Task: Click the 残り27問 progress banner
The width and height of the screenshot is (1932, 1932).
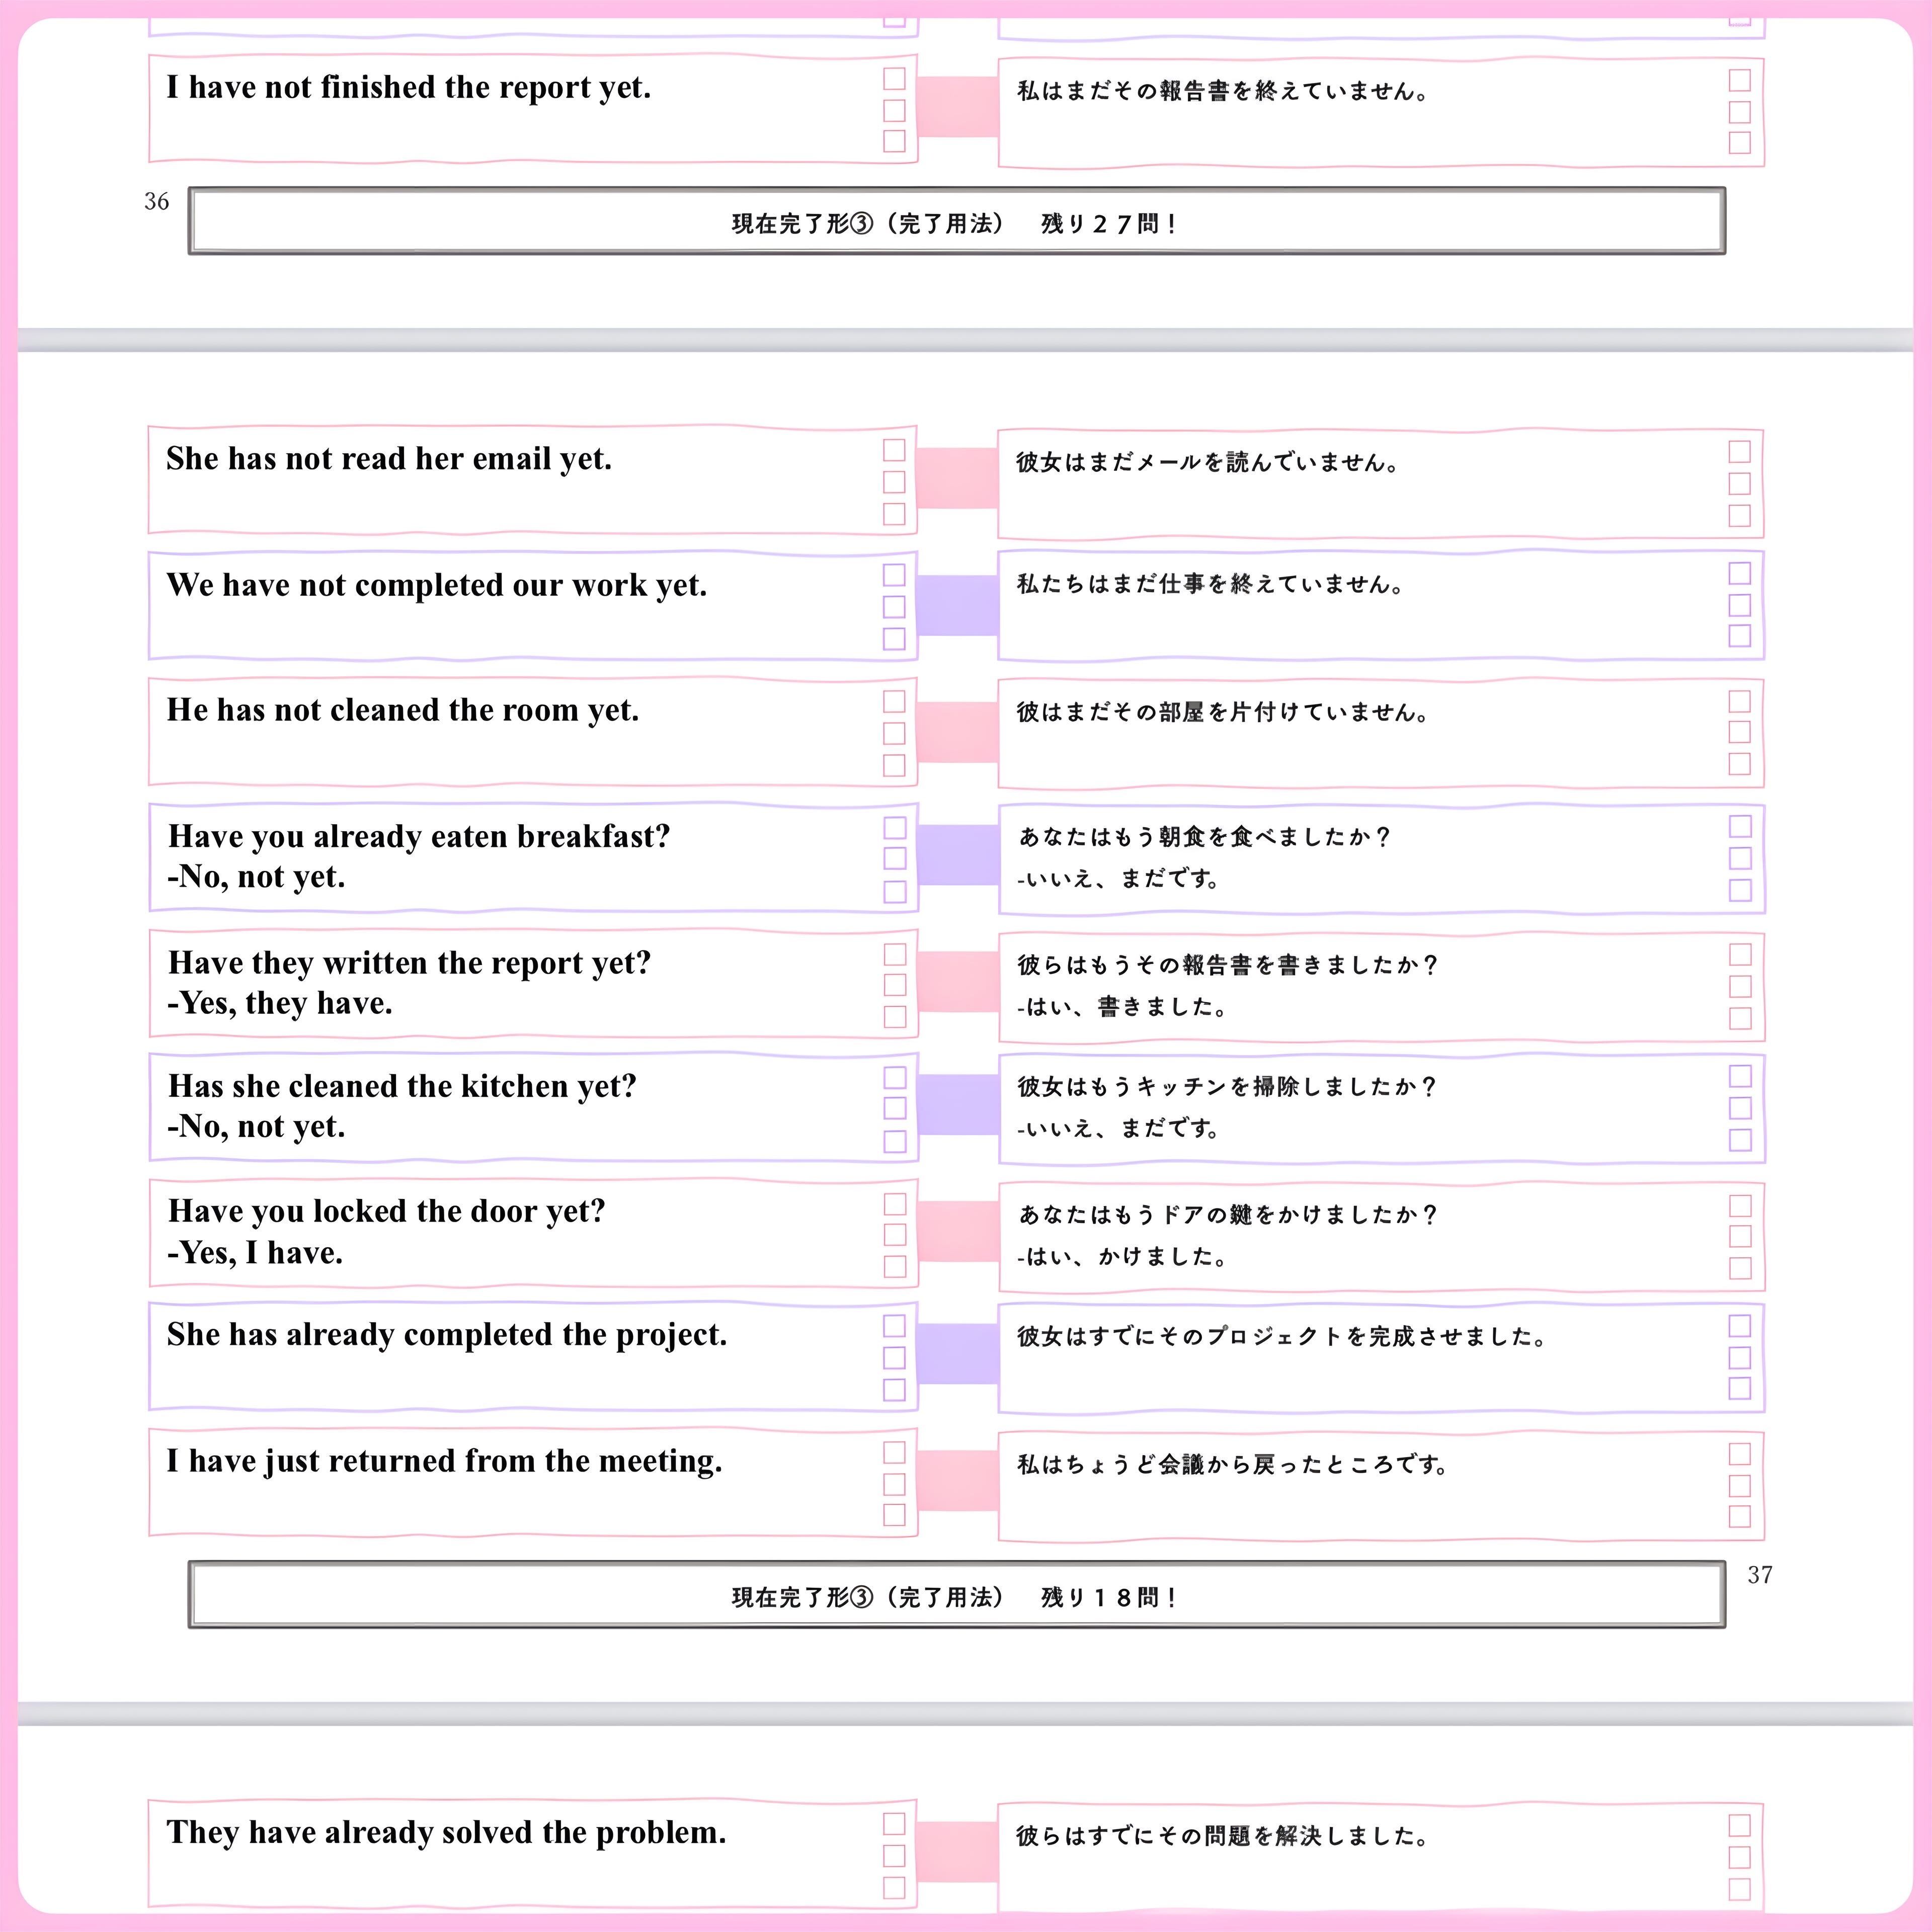Action: pos(956,222)
